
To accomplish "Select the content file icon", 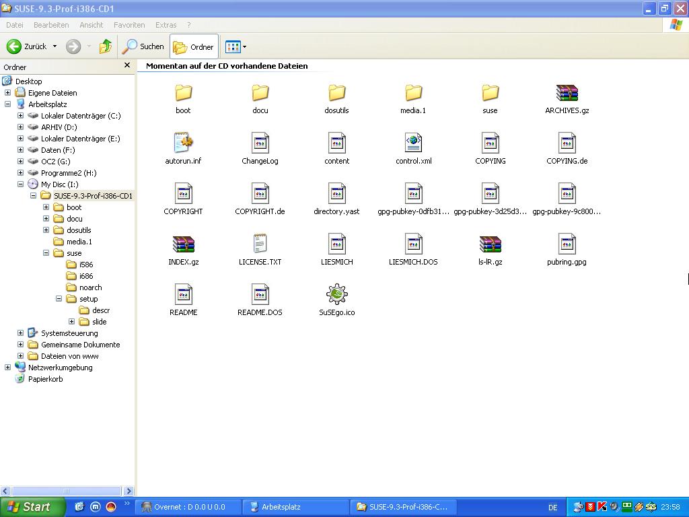I will 336,143.
